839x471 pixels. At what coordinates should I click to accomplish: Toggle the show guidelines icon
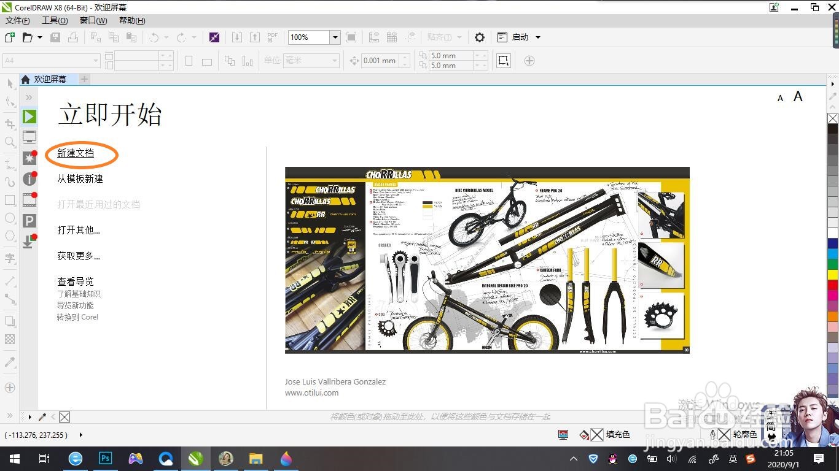[410, 37]
